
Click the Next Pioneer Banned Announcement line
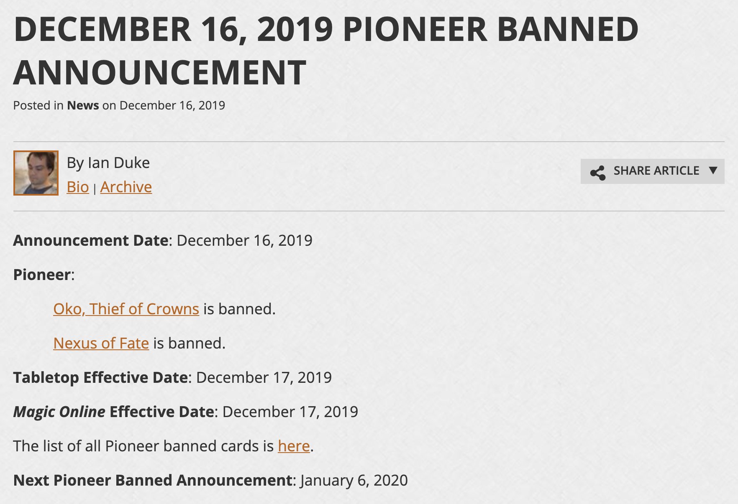point(210,480)
